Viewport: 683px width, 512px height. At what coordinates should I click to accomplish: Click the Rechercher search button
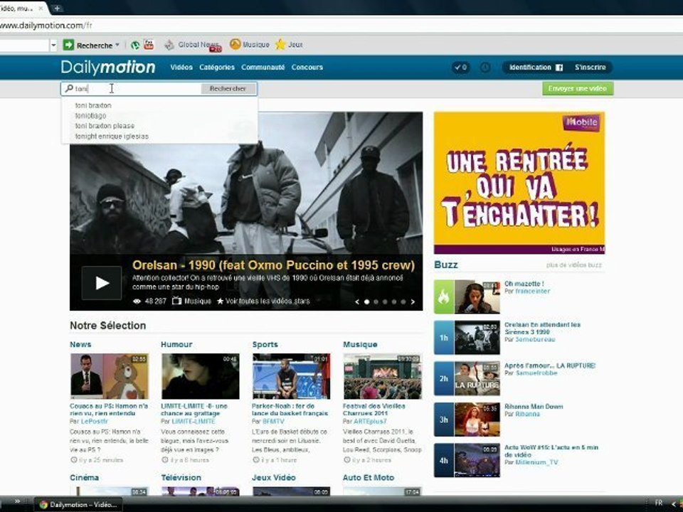click(228, 88)
